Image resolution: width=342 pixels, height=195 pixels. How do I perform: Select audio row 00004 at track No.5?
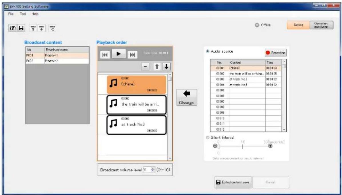coord(246,85)
